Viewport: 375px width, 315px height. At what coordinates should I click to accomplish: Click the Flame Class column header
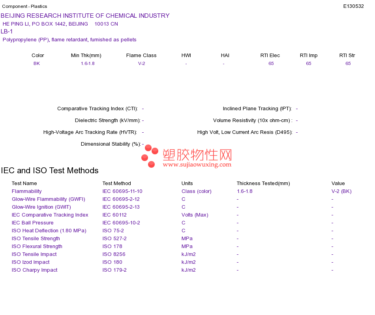click(141, 56)
